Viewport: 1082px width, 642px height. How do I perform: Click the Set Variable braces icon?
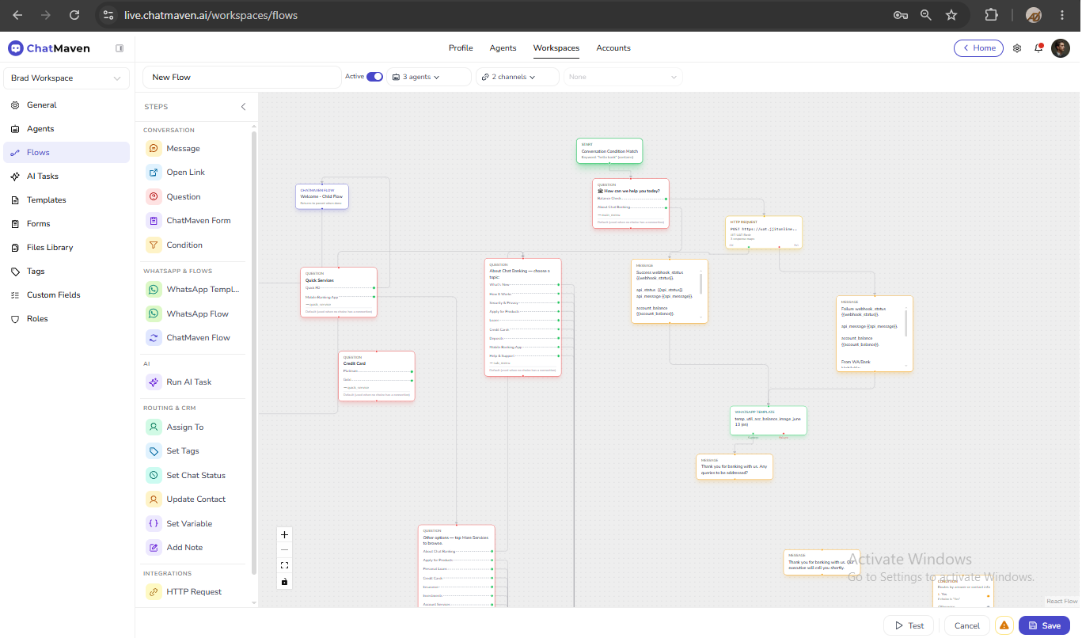[x=154, y=523]
